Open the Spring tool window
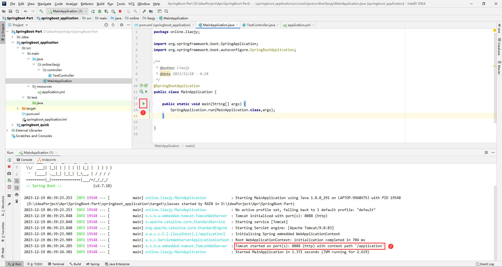Viewport: 502px width, 267px height. [93, 264]
